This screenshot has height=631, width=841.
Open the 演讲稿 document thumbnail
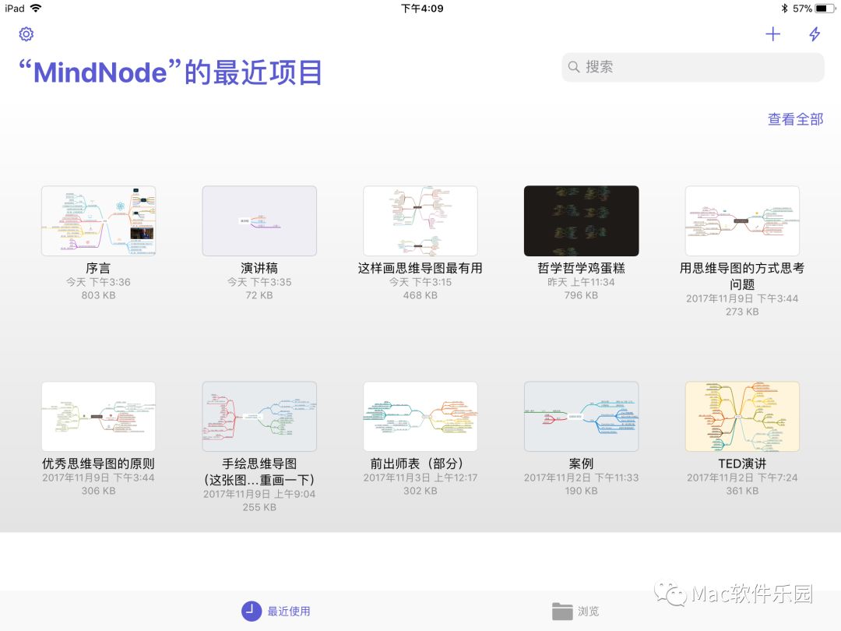(259, 221)
